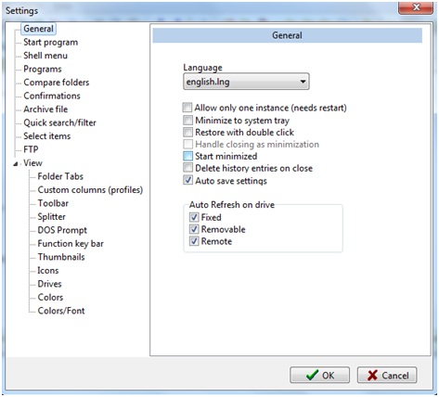This screenshot has height=397, width=439.
Task: Uncheck Fixed drive auto refresh
Action: (x=194, y=217)
